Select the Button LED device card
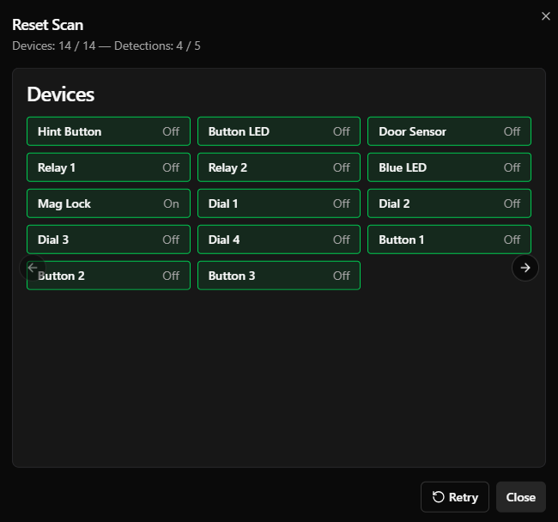The height and width of the screenshot is (522, 558). coord(279,131)
